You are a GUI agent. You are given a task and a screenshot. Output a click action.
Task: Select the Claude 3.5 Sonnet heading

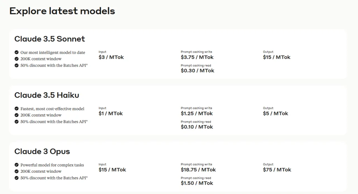50,39
